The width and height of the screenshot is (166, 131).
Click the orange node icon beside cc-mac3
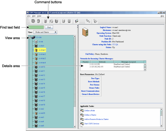36,58
